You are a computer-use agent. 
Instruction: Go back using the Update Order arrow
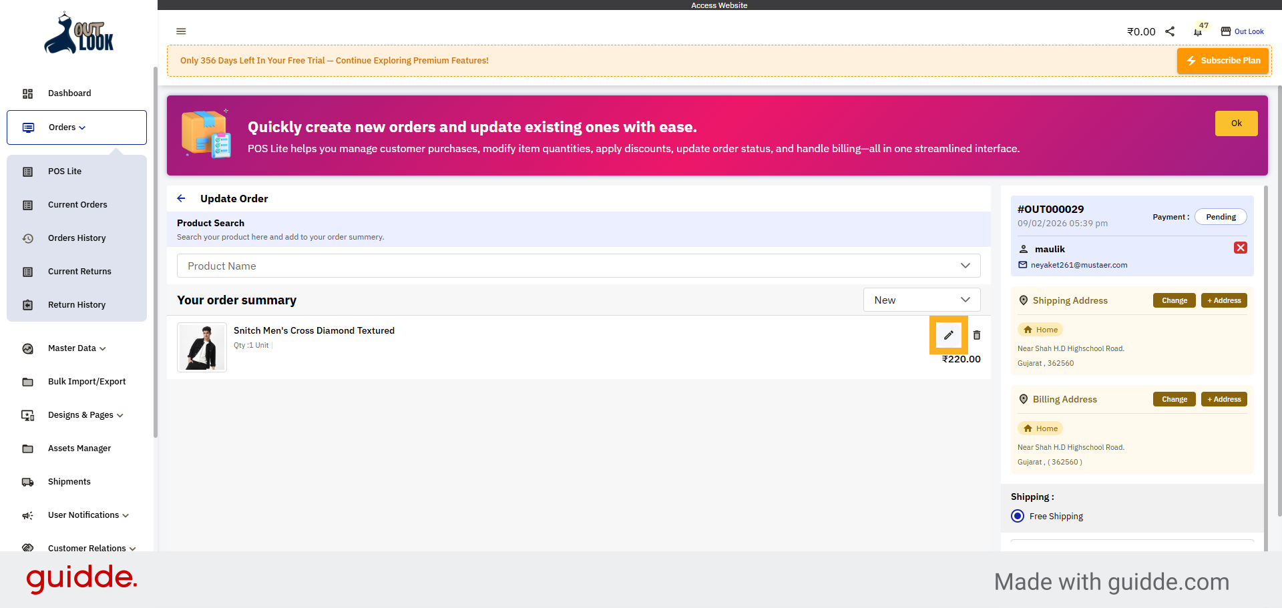click(x=181, y=198)
